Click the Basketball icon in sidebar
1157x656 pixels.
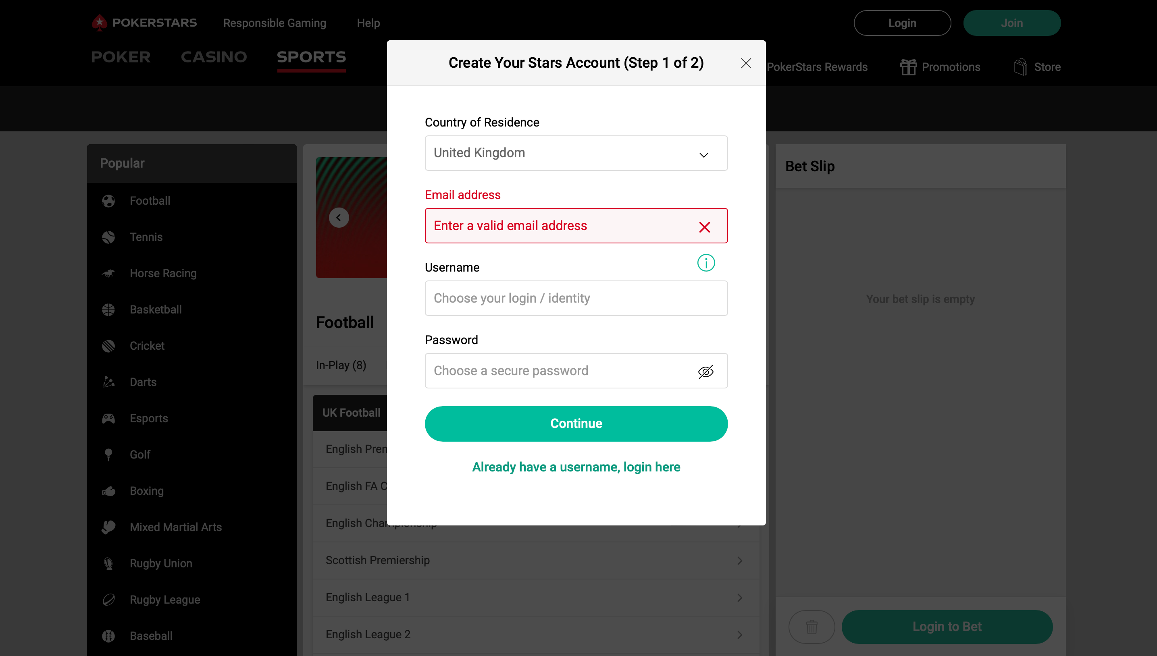(x=109, y=309)
